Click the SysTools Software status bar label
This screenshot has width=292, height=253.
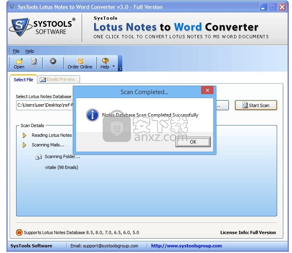(31, 246)
